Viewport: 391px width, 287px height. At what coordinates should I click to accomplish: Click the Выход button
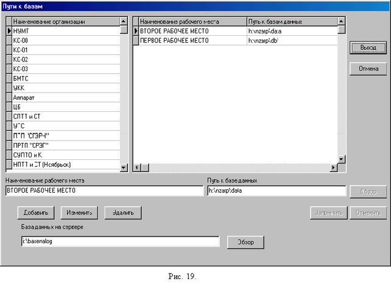[368, 47]
